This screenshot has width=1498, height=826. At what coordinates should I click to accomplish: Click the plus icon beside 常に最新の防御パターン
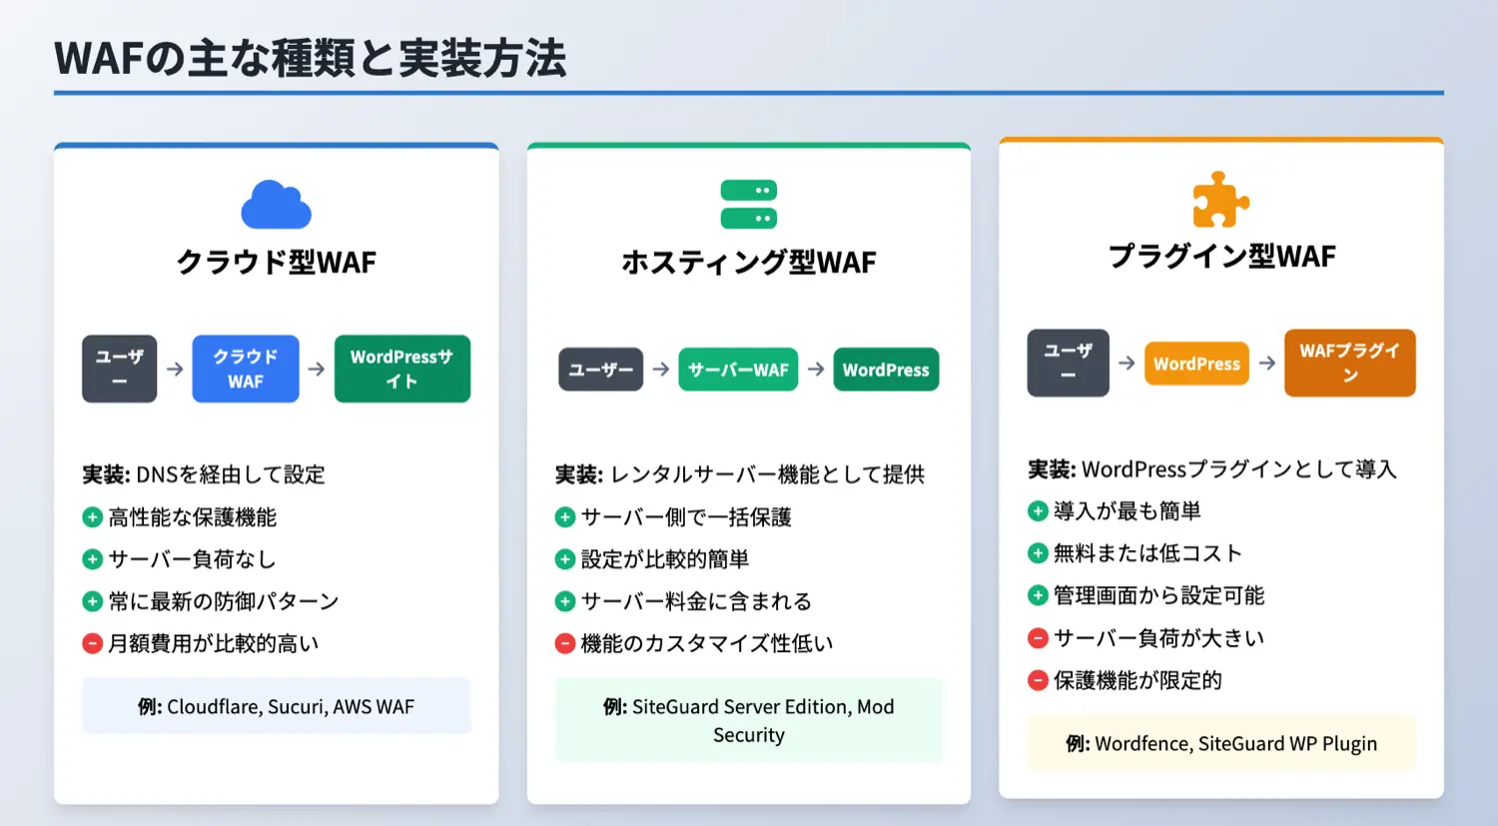click(93, 601)
